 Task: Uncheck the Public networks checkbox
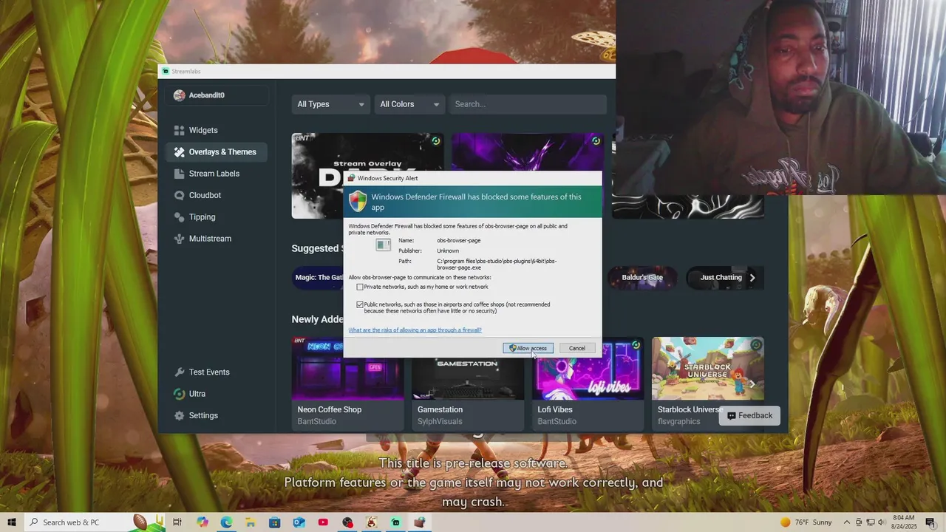click(360, 304)
